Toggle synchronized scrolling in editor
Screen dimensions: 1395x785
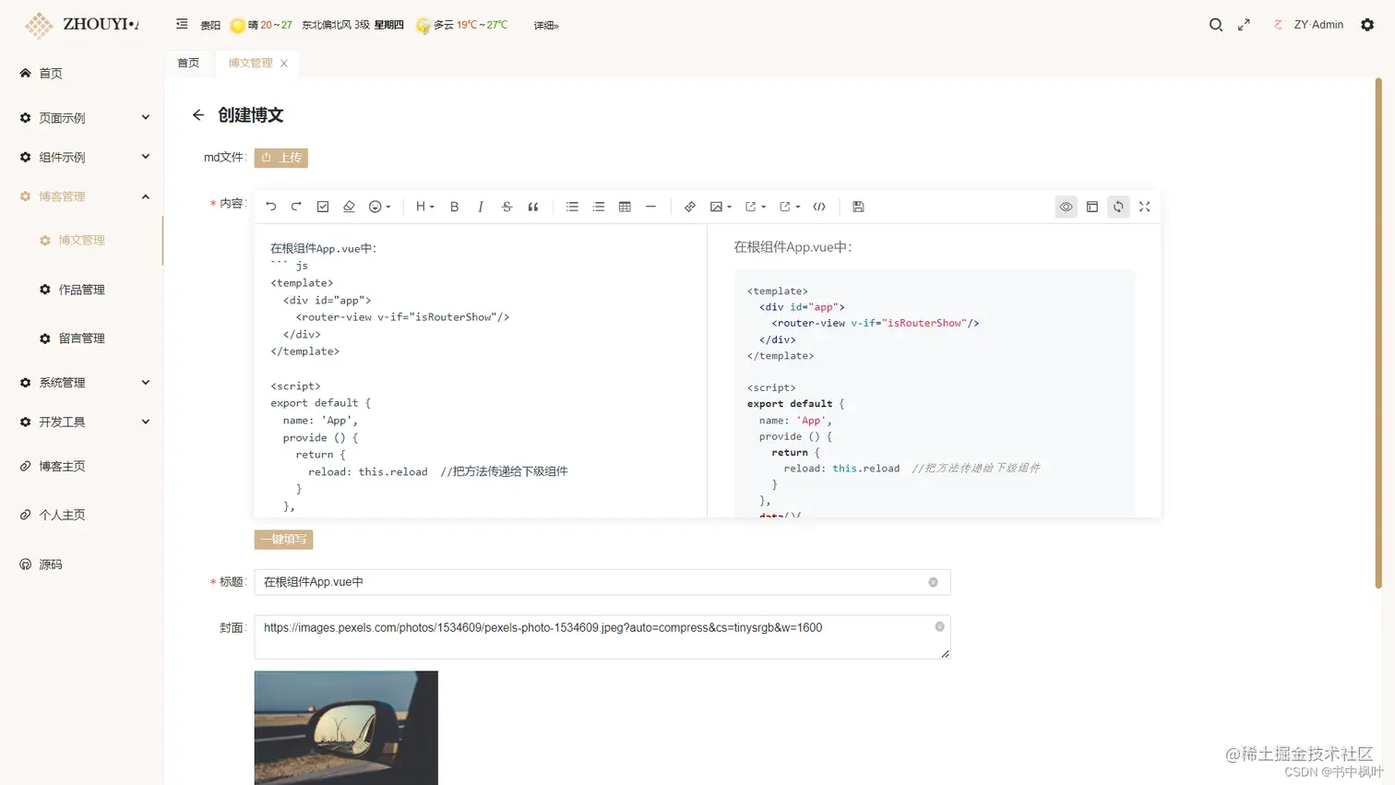[1118, 207]
